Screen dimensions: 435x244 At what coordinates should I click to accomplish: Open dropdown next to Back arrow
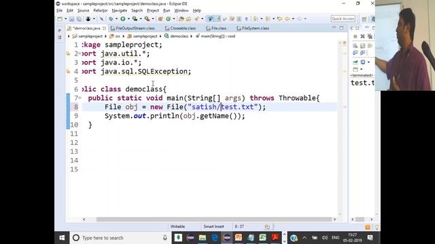(x=293, y=19)
